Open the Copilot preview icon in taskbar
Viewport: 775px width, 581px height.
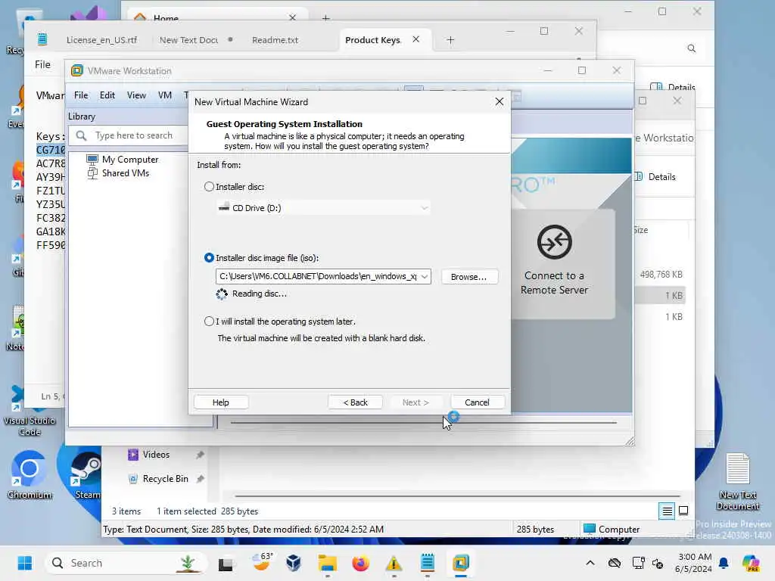[751, 563]
